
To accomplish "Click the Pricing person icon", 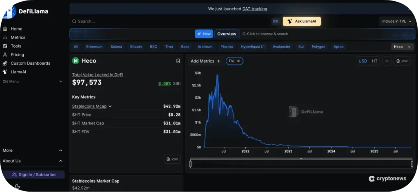I will tap(5, 55).
